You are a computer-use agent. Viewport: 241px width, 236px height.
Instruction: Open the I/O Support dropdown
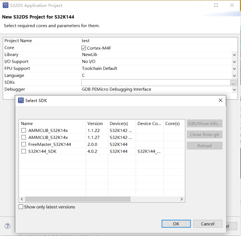click(234, 62)
